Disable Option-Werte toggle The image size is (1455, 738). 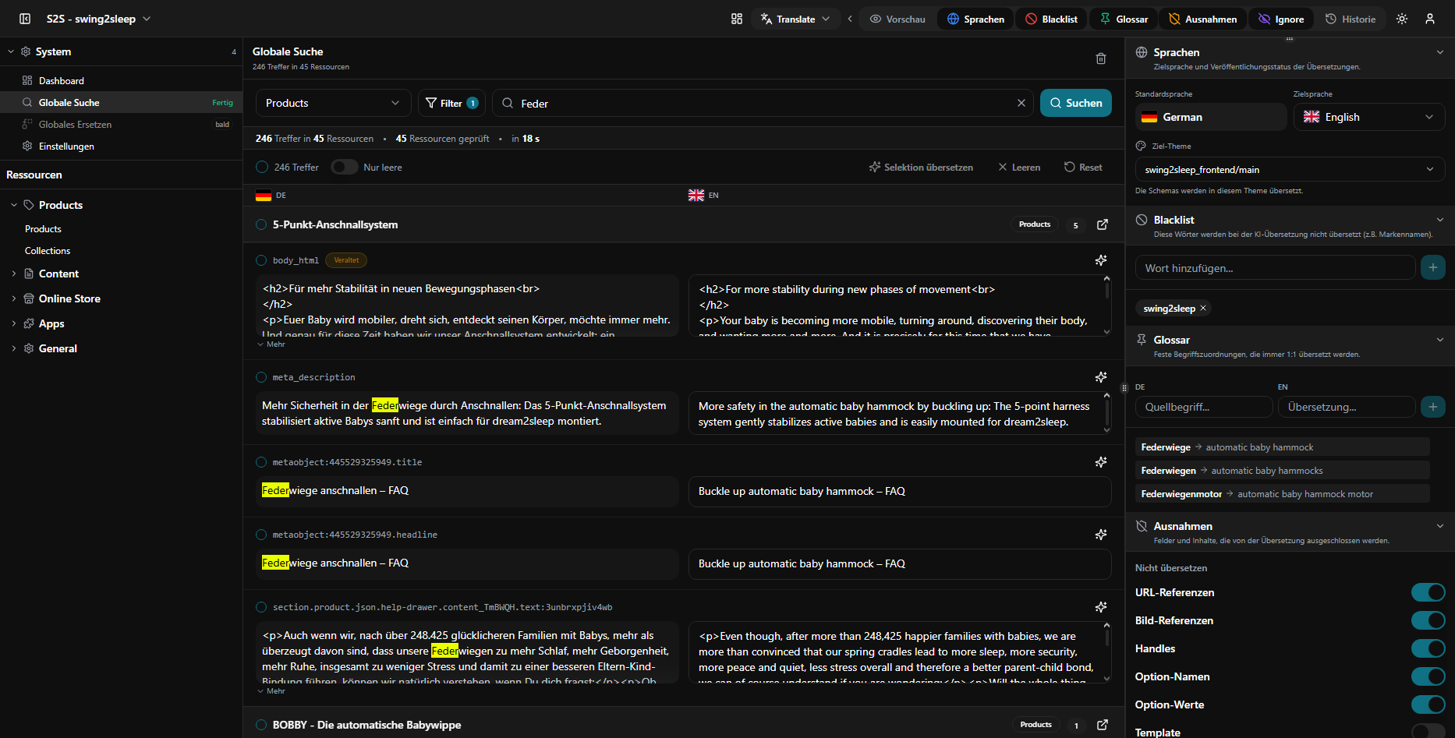pos(1428,704)
